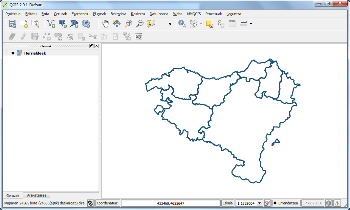Image resolution: width=350 pixels, height=210 pixels.
Task: Expand hidden toolbar items with chevron
Action: [x=170, y=24]
